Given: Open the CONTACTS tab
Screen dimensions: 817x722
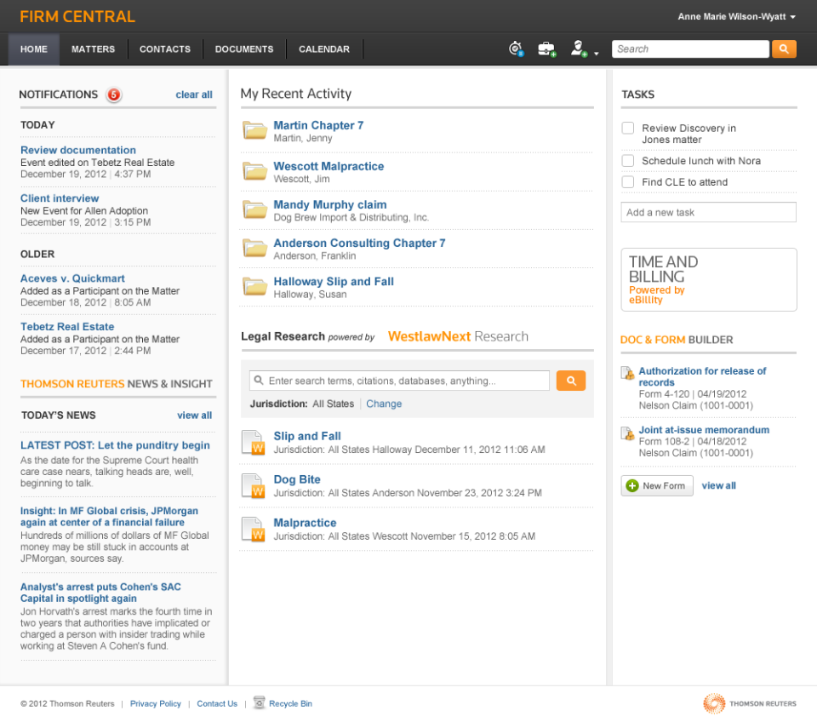Looking at the screenshot, I should pos(165,49).
